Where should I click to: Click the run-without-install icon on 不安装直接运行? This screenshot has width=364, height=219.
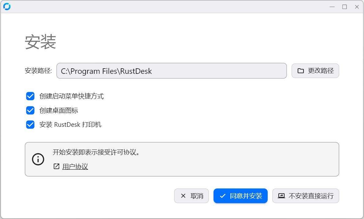(281, 196)
